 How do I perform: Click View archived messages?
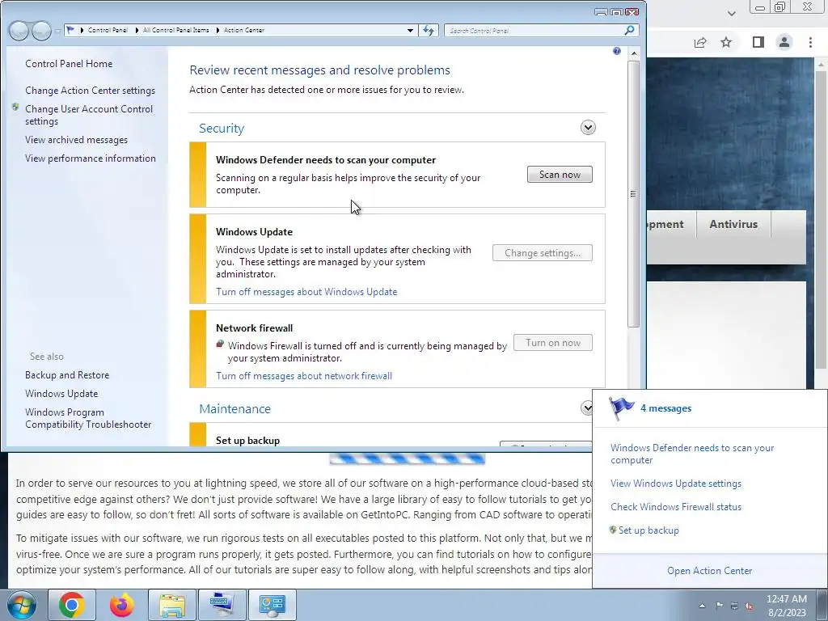coord(76,140)
